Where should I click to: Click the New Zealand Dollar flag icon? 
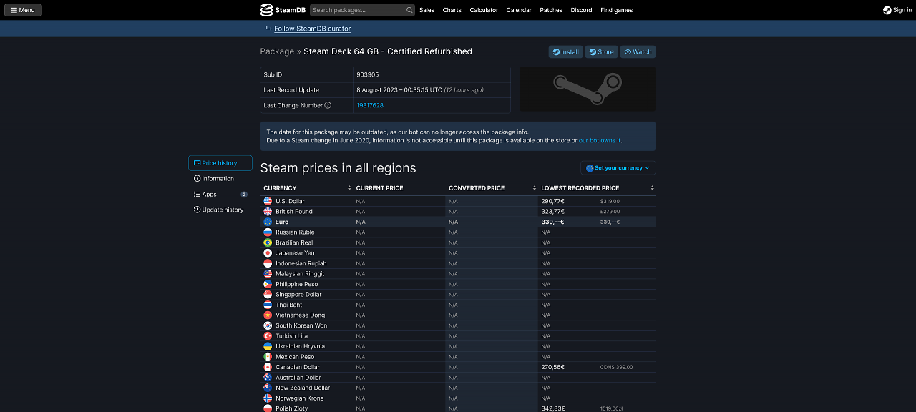point(268,388)
